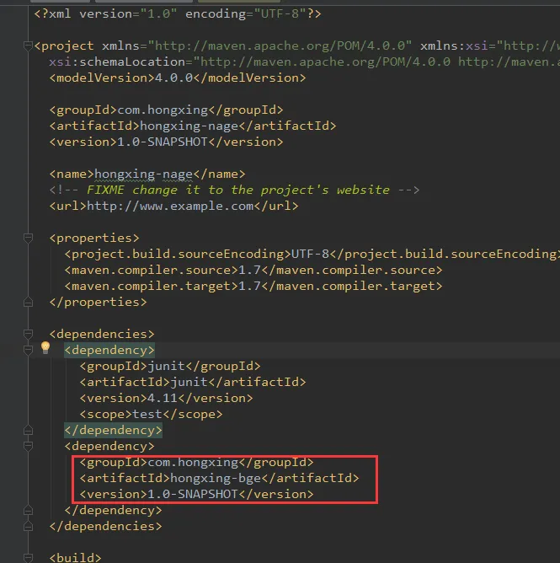Click the version 4.11 line
560x563 pixels.
tap(166, 398)
